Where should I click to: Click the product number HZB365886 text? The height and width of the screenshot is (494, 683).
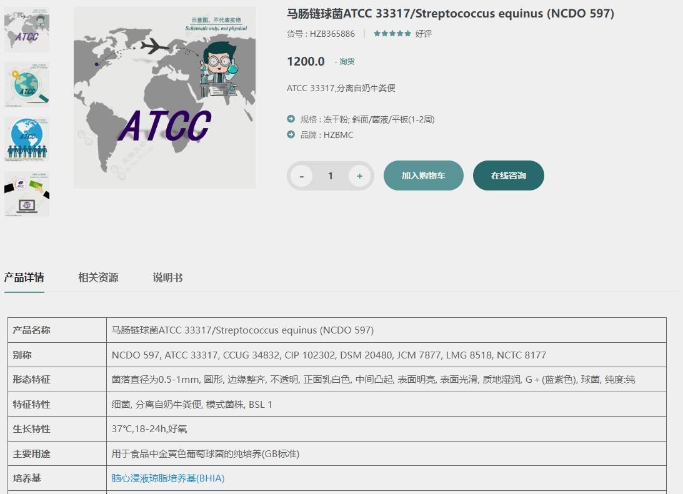(x=332, y=34)
